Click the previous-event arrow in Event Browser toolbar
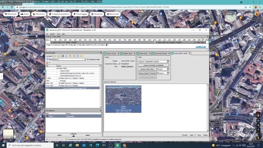263x148 pixels. pos(55,56)
